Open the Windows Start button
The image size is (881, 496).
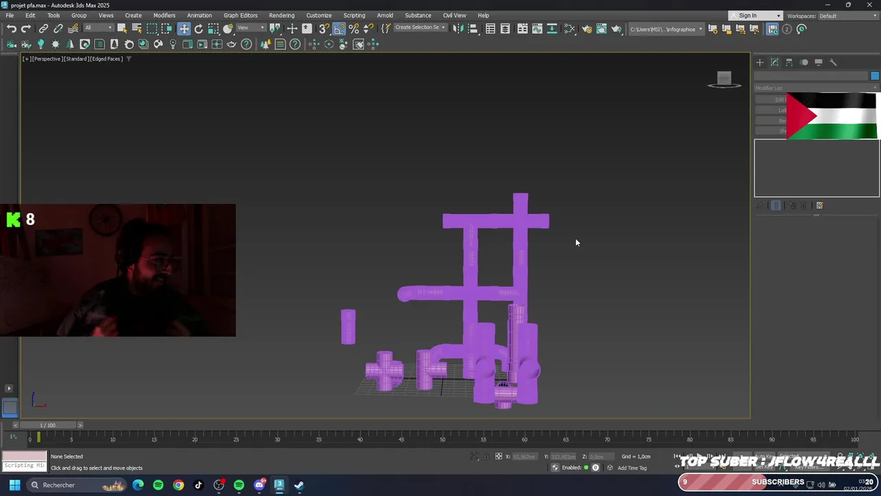[x=14, y=485]
